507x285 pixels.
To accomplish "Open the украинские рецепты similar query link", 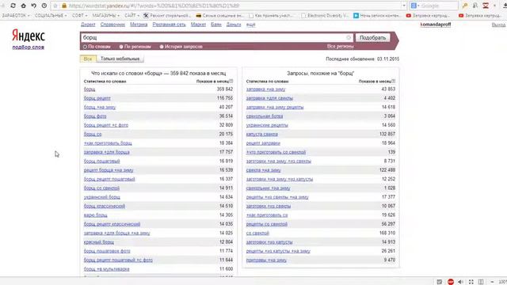I will [267, 125].
